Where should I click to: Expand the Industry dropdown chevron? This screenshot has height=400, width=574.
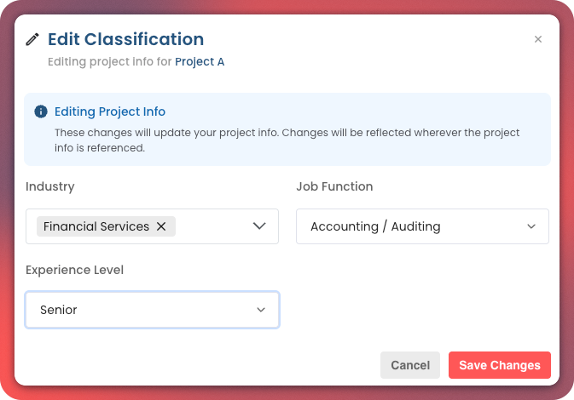click(x=260, y=226)
